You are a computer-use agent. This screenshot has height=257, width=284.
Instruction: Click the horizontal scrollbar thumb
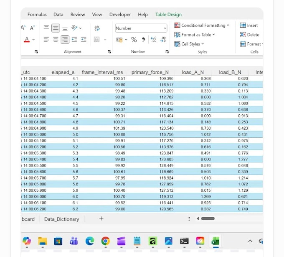coord(208,218)
